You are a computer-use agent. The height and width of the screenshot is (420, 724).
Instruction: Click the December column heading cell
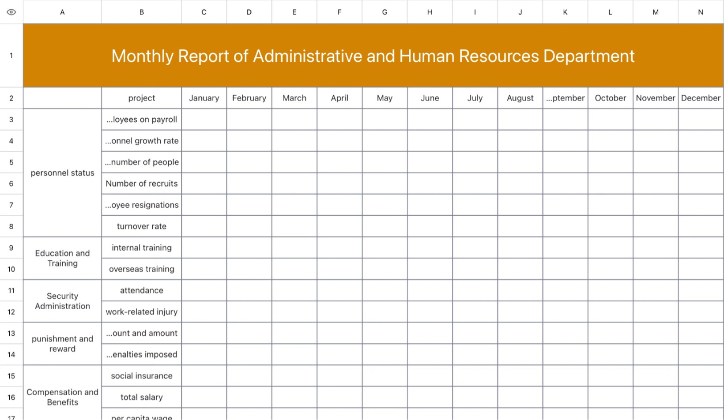pyautogui.click(x=701, y=98)
